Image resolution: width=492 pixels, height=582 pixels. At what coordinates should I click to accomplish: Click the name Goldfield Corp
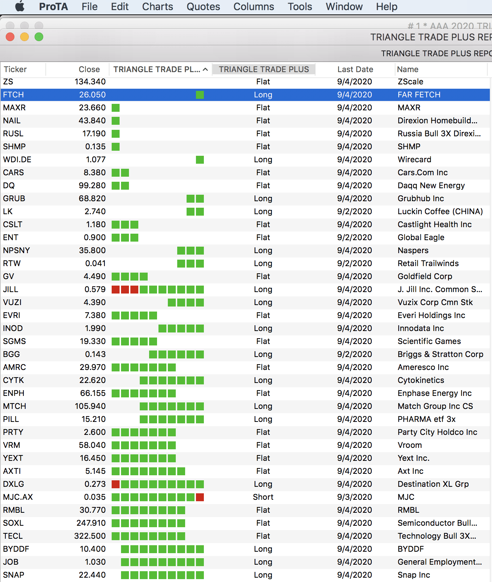pyautogui.click(x=425, y=277)
